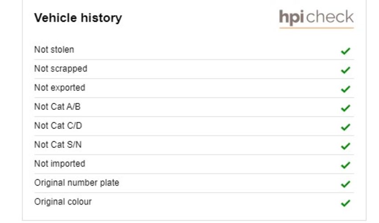Click the Not imported checkmark
The image size is (379, 223).
click(x=346, y=165)
